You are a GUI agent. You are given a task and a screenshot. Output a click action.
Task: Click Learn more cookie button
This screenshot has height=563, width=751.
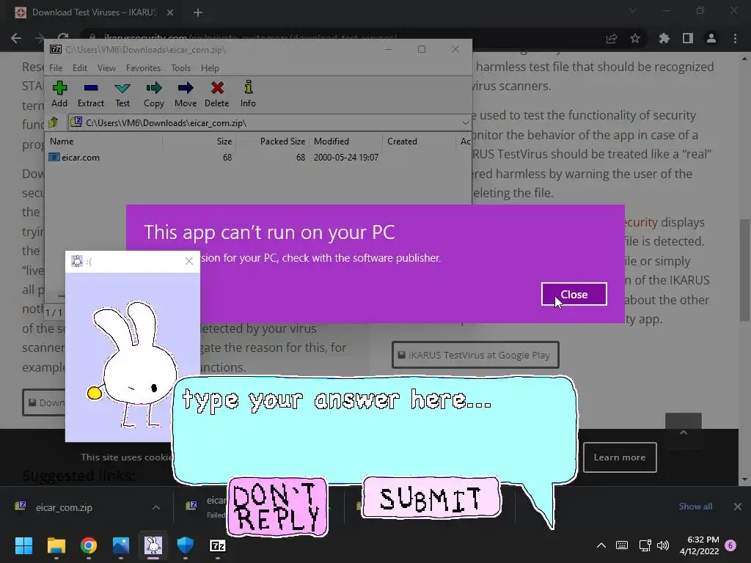(x=620, y=457)
